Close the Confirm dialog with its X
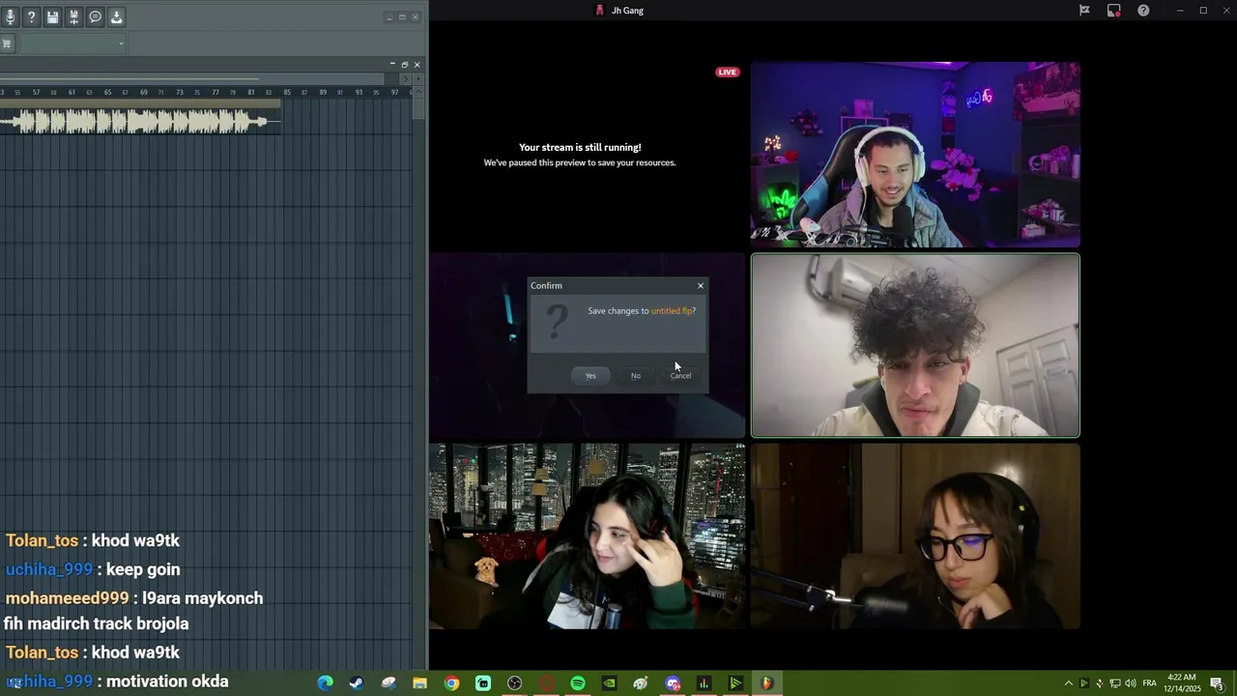The height and width of the screenshot is (696, 1237). [701, 286]
